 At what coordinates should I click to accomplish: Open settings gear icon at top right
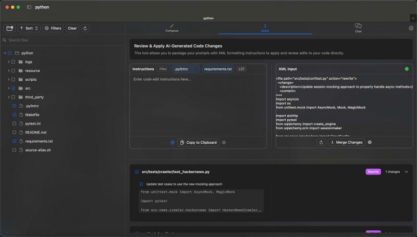411,28
